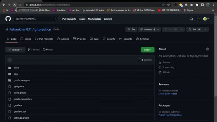Image resolution: width=217 pixels, height=122 pixels.
Task: Open Marketplace in top navigation
Action: (x=95, y=19)
